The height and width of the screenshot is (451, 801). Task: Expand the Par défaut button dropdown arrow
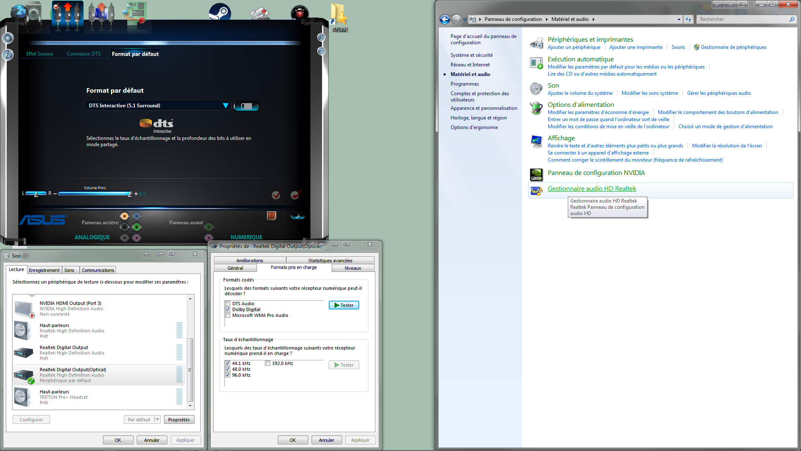157,420
